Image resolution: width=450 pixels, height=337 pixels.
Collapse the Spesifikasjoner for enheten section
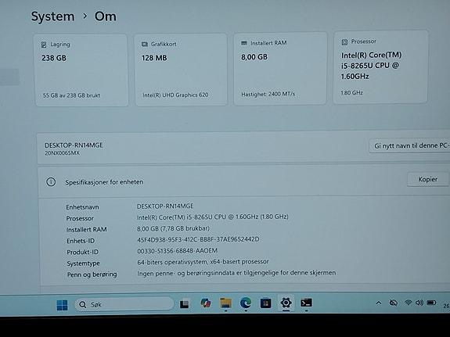(x=244, y=181)
